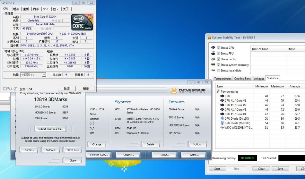Click the CPU-Z title bar app icon

click(3, 3)
